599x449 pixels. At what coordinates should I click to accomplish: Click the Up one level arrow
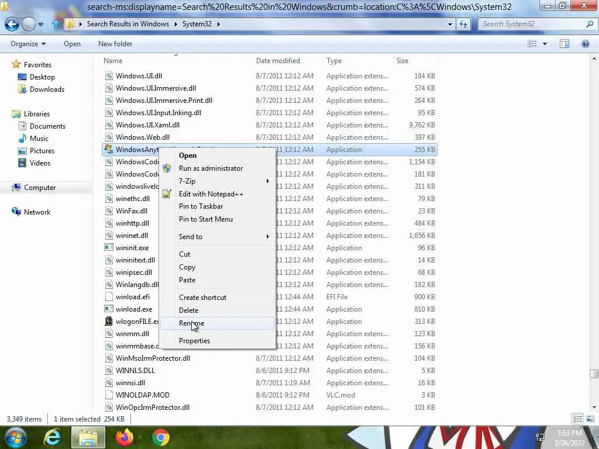56,24
